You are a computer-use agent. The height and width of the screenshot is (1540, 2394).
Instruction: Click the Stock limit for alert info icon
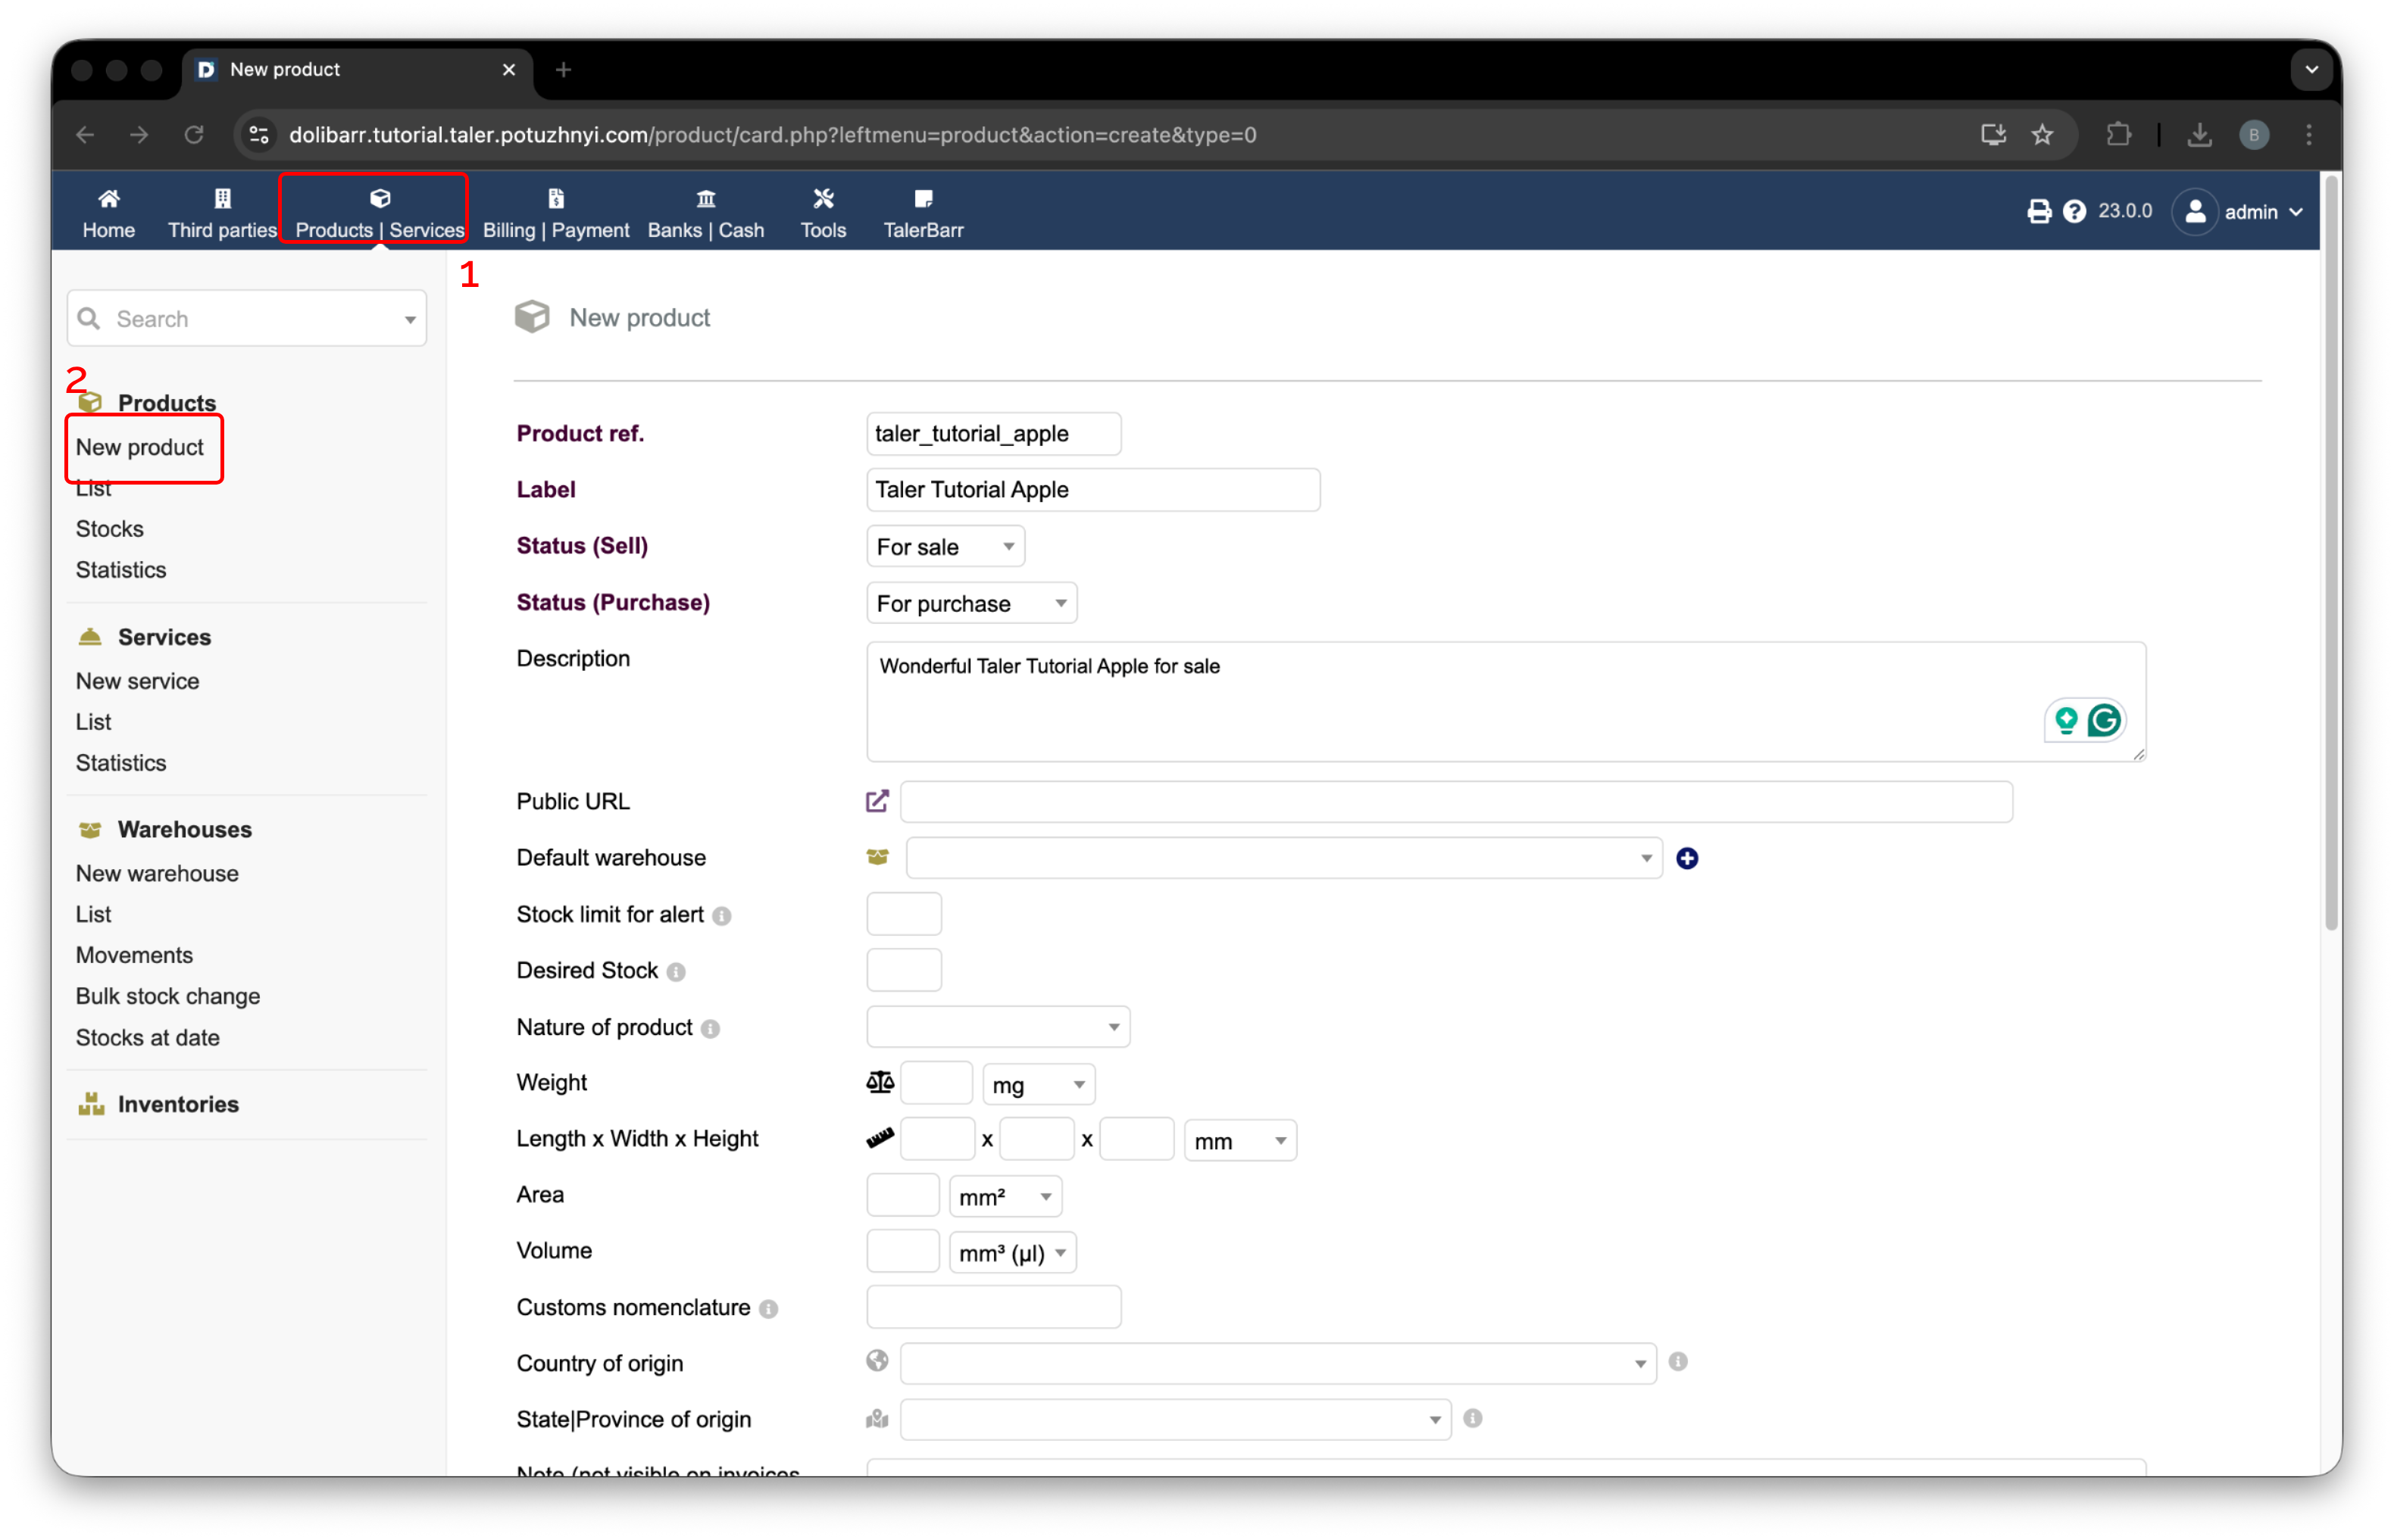(722, 916)
